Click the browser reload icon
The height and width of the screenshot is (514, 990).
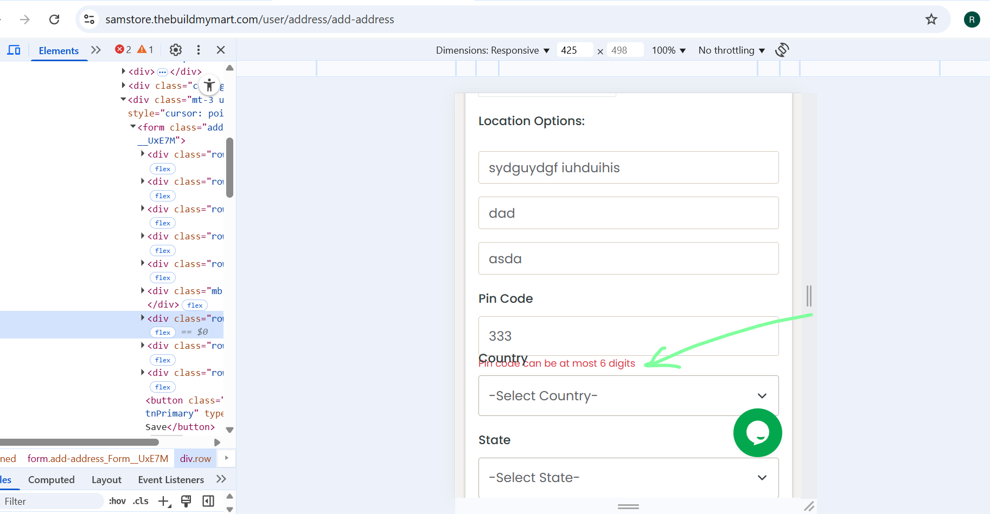click(54, 19)
